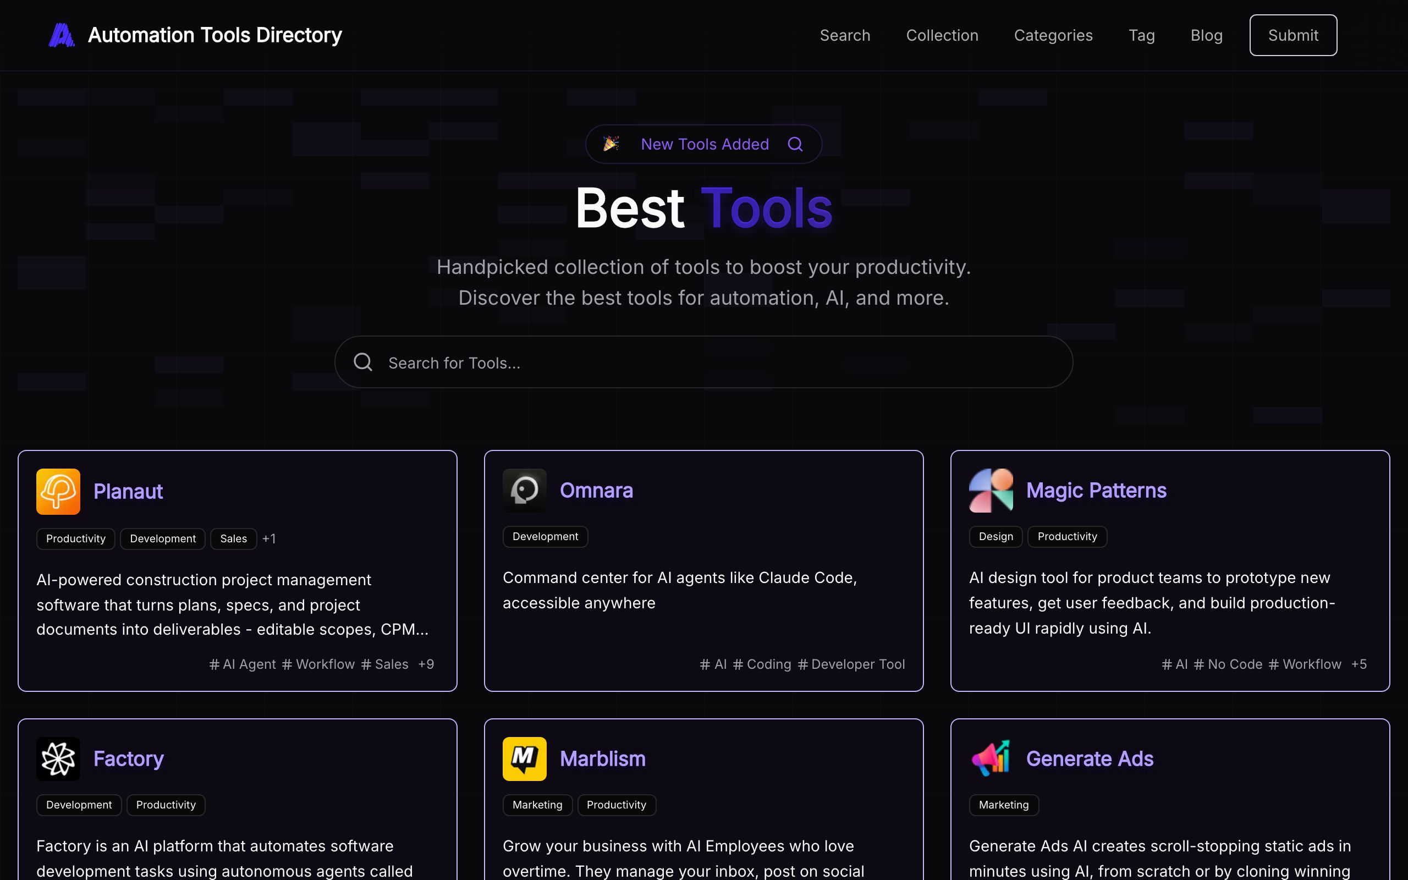Screen dimensions: 1408x880
Task: Click the party popper icon in banner
Action: (610, 144)
